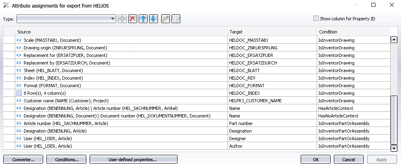Screen dimensions: 401x166
Task: Move assignment down with blue down arrow
Action: pos(153,19)
